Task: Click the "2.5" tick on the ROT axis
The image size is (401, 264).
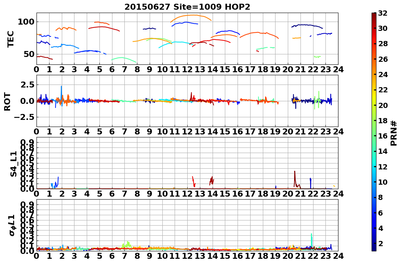Action: pyautogui.click(x=27, y=85)
